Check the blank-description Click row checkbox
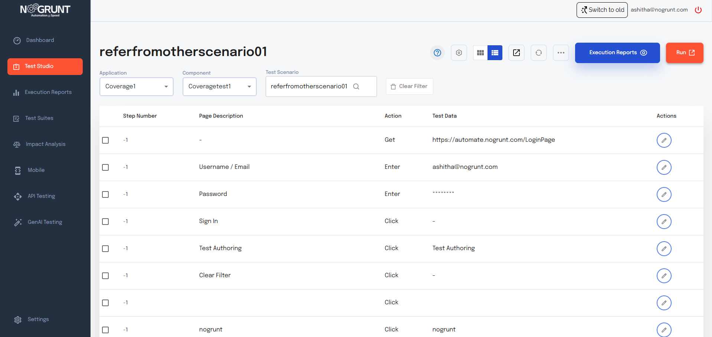 pyautogui.click(x=105, y=303)
